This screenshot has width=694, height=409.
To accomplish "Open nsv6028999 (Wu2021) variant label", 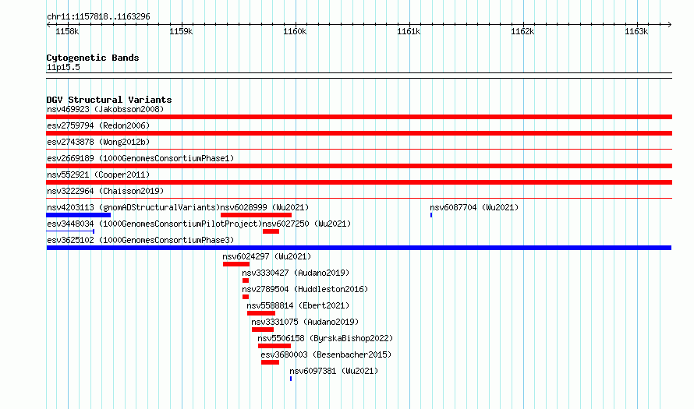I will tap(264, 207).
